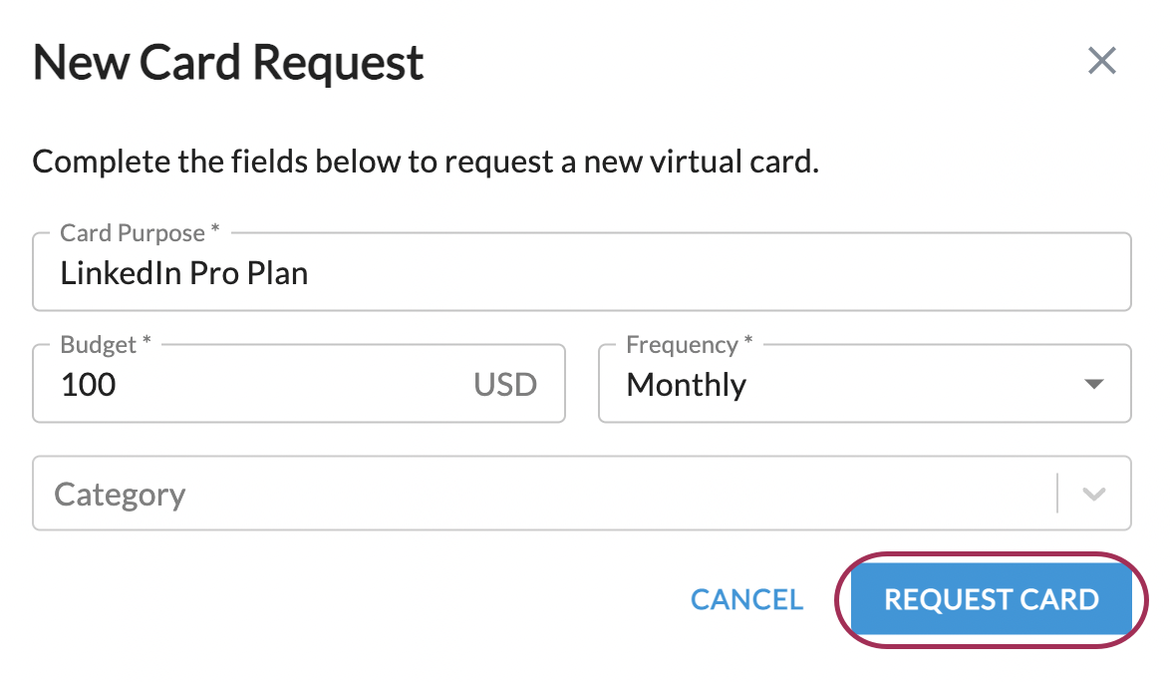Open the Category select box
Image resolution: width=1170 pixels, height=682 pixels.
click(x=538, y=495)
